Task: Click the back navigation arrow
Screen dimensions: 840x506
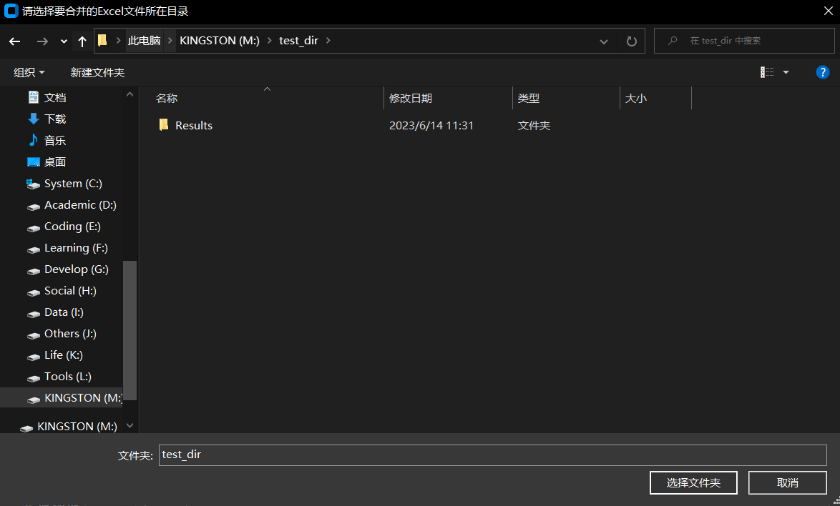Action: click(x=14, y=41)
